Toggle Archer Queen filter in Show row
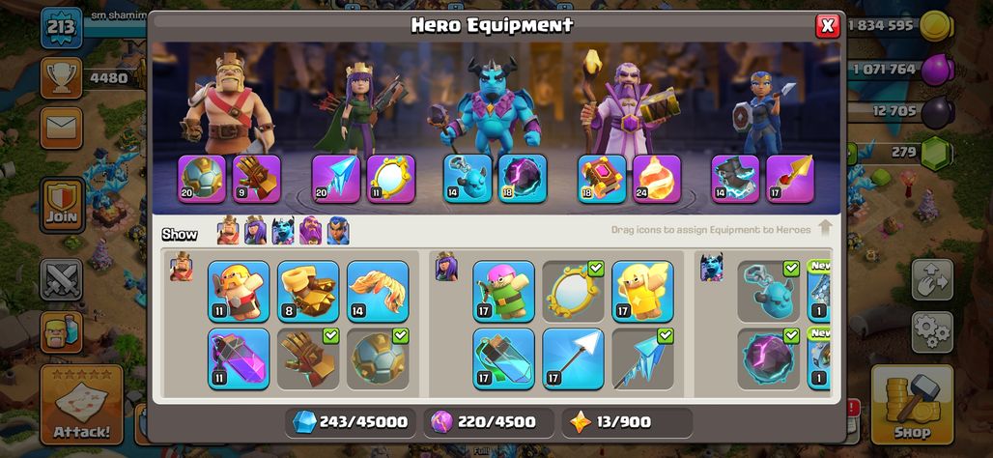The width and height of the screenshot is (993, 458). 255,231
